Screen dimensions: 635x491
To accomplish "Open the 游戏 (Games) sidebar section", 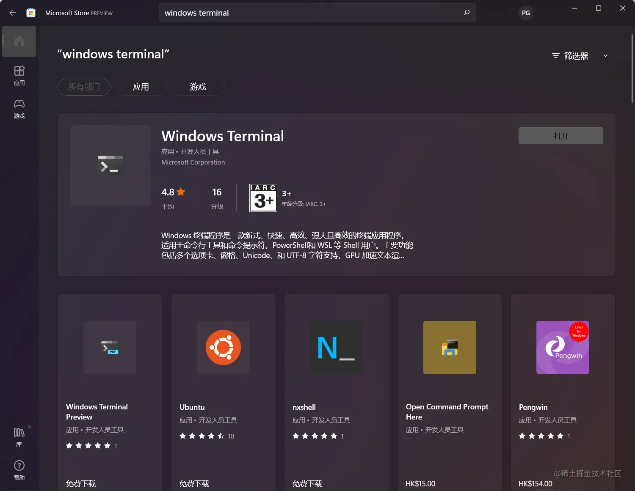I will 19,109.
